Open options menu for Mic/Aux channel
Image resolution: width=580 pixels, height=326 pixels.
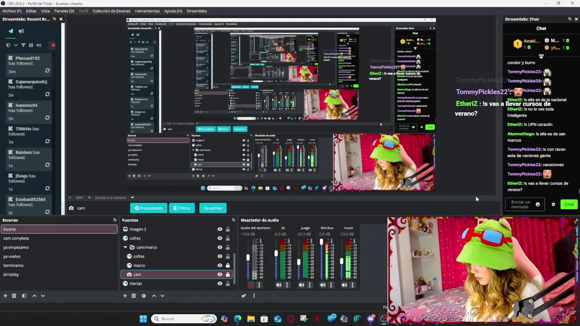(x=331, y=285)
